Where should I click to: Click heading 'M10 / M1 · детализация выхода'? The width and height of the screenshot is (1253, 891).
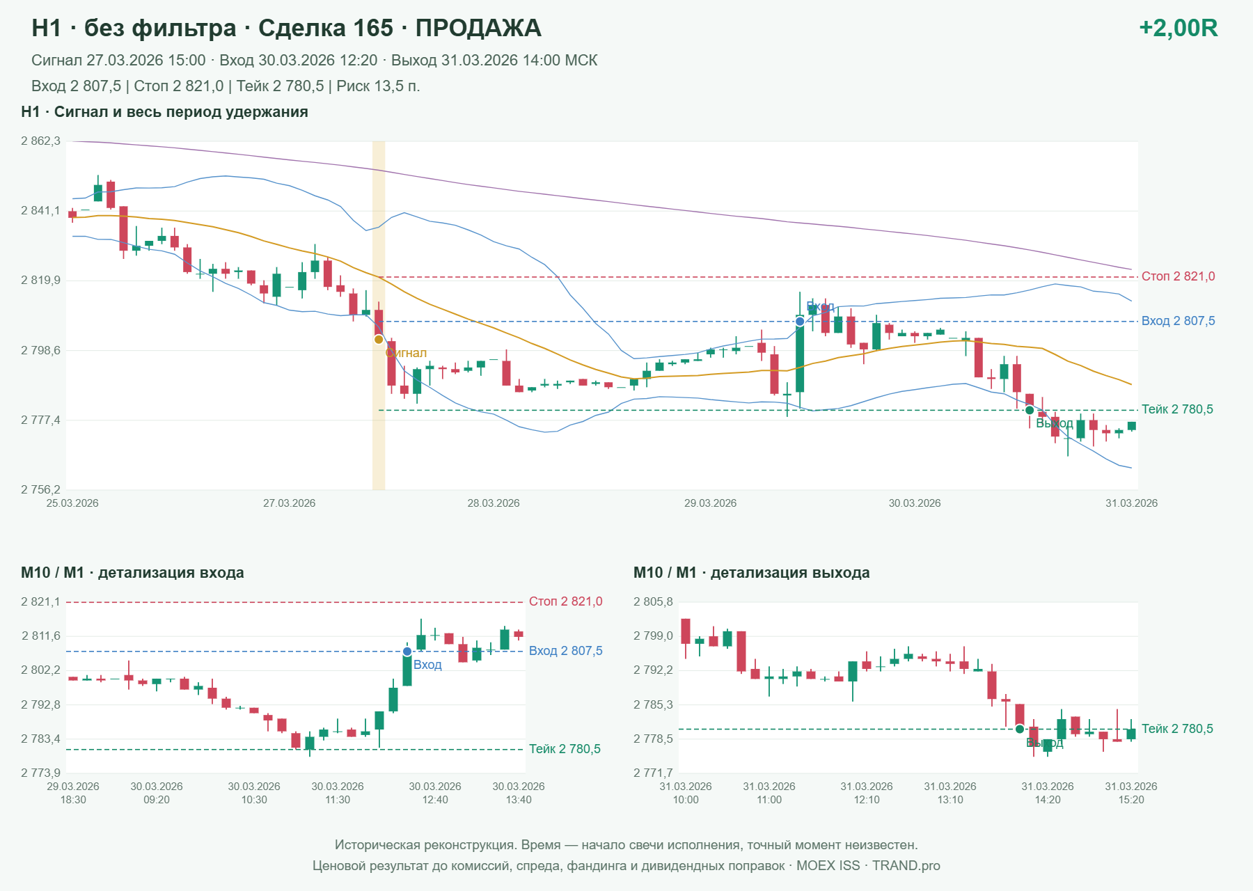tap(752, 573)
